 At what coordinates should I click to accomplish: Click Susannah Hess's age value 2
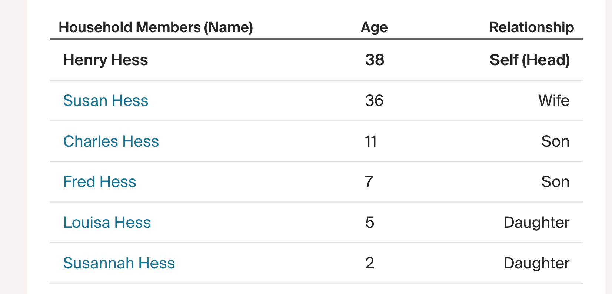click(x=370, y=263)
